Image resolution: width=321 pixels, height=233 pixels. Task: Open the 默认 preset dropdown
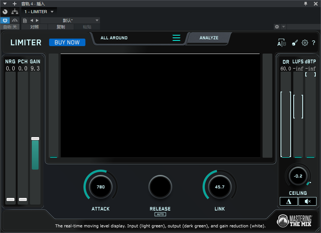(x=70, y=20)
